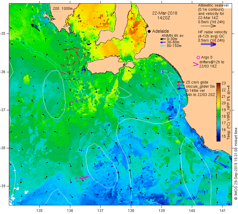Click the 140 longitude axis label
The image size is (238, 214).
[192, 210]
